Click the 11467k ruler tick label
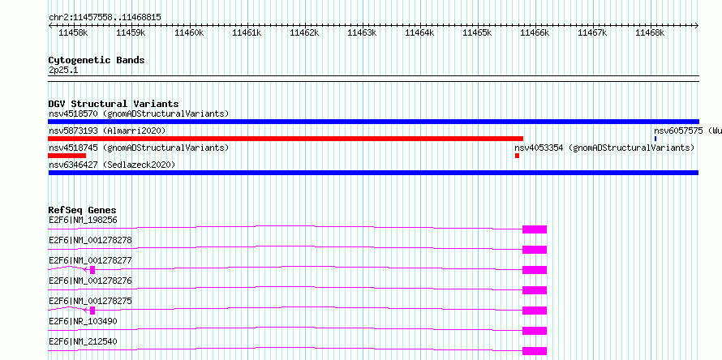 point(592,32)
